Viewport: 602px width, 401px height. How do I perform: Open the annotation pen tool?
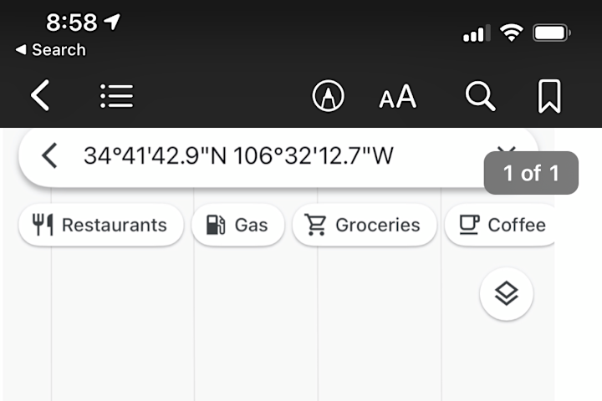[328, 95]
